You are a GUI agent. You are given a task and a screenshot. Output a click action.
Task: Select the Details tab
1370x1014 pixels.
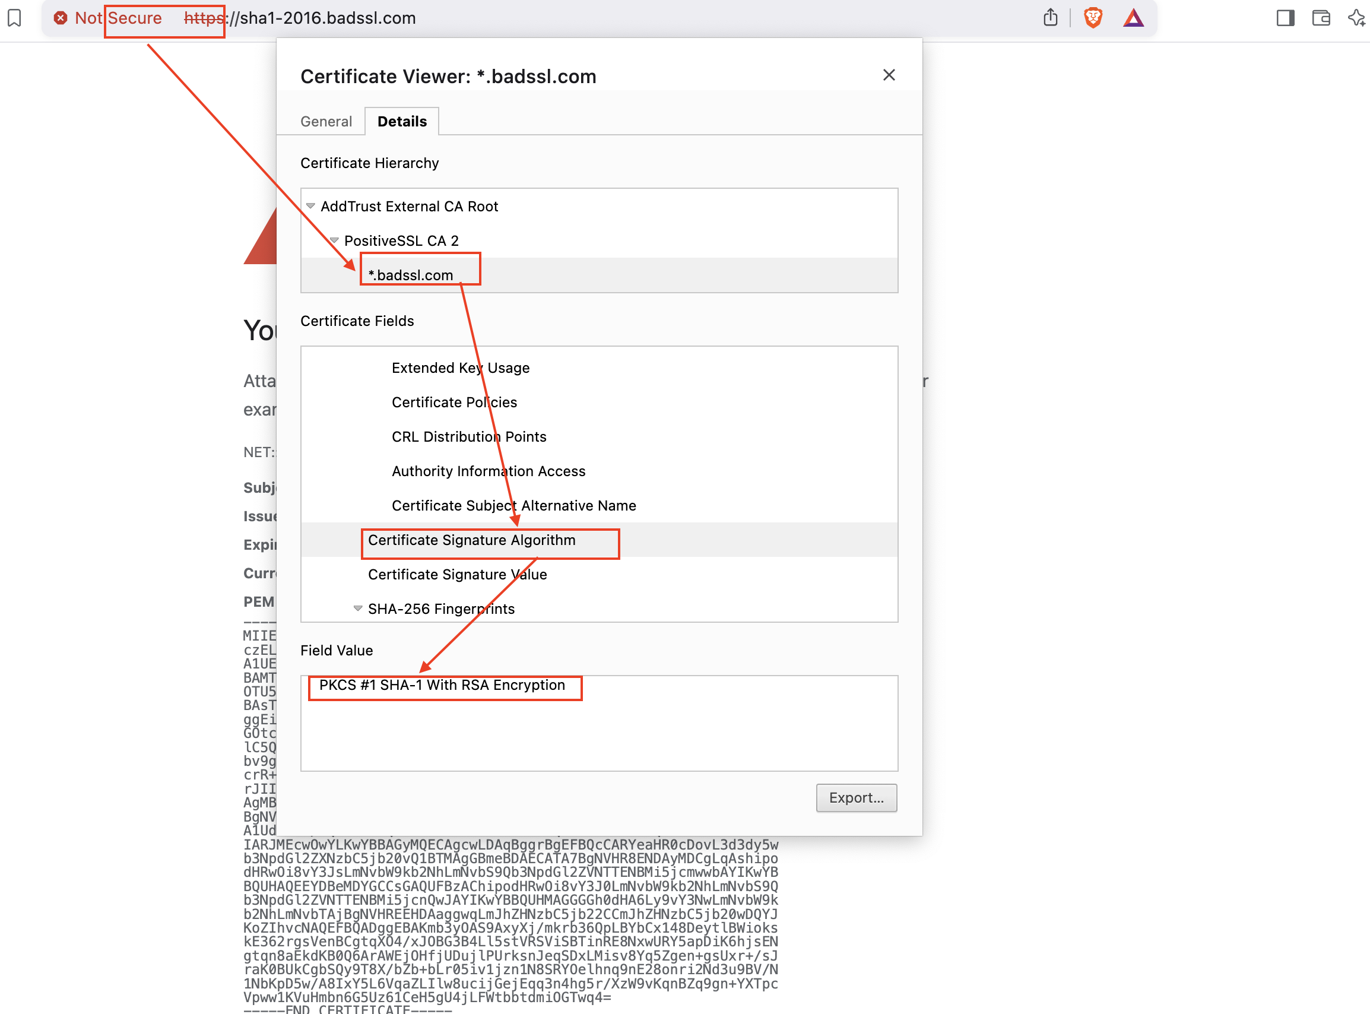pos(402,122)
